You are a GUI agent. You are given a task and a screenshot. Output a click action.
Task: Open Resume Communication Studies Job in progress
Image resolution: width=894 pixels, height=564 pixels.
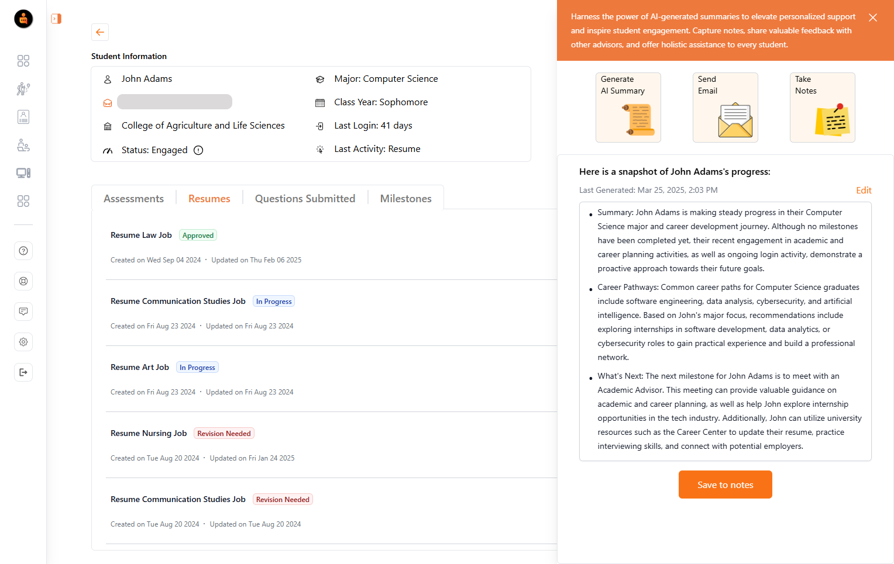(178, 301)
